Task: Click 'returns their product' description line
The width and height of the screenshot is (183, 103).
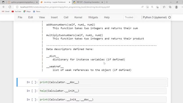Action: pyautogui.click(x=98, y=39)
